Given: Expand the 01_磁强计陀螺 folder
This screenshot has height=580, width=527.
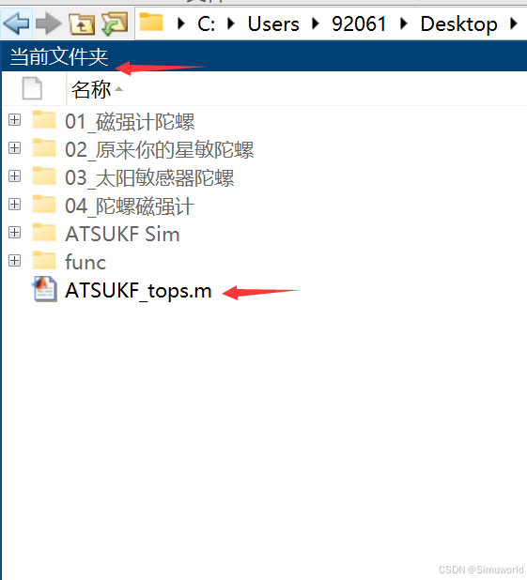Looking at the screenshot, I should click(x=14, y=120).
